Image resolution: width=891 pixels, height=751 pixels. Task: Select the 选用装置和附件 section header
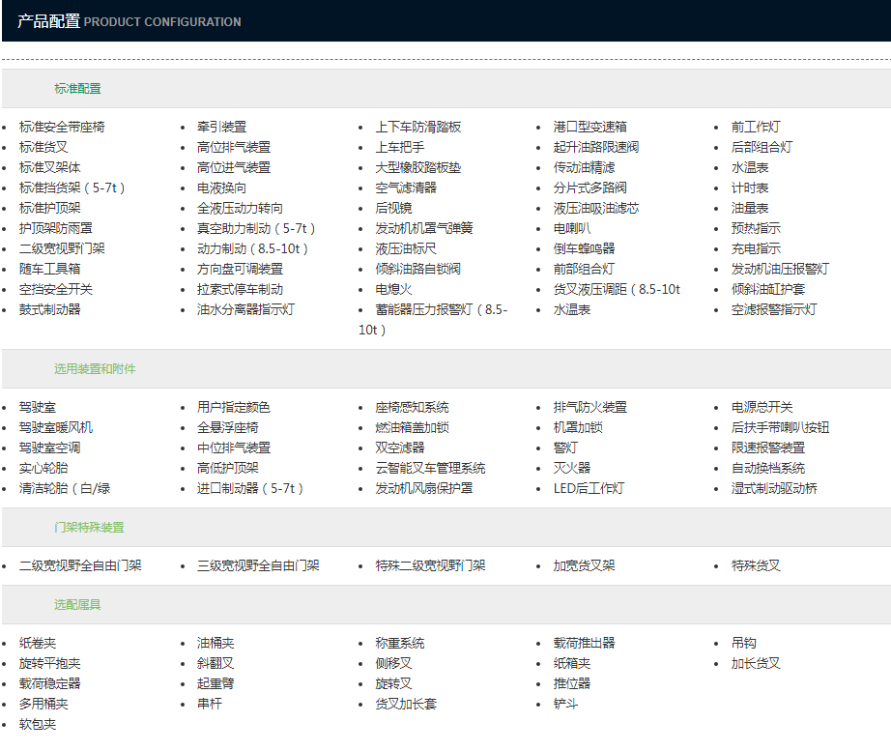tap(95, 369)
